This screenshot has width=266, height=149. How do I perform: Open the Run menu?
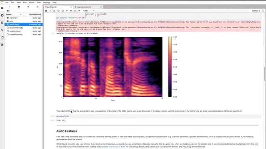[x=25, y=2]
